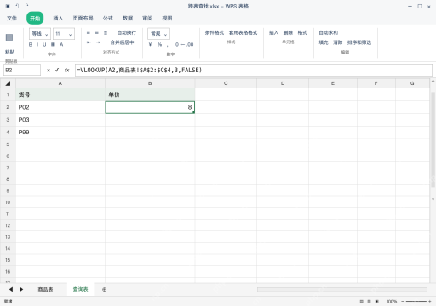Click the zoom slider in status bar
The width and height of the screenshot is (436, 306).
tap(416, 302)
